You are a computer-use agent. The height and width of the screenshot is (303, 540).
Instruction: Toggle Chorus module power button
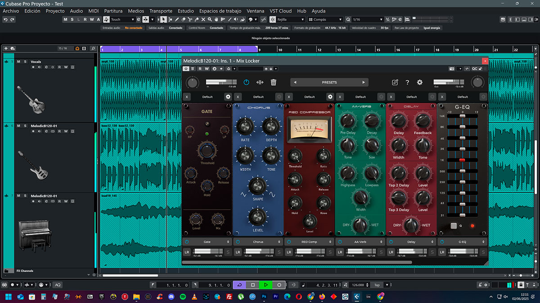[x=238, y=242]
